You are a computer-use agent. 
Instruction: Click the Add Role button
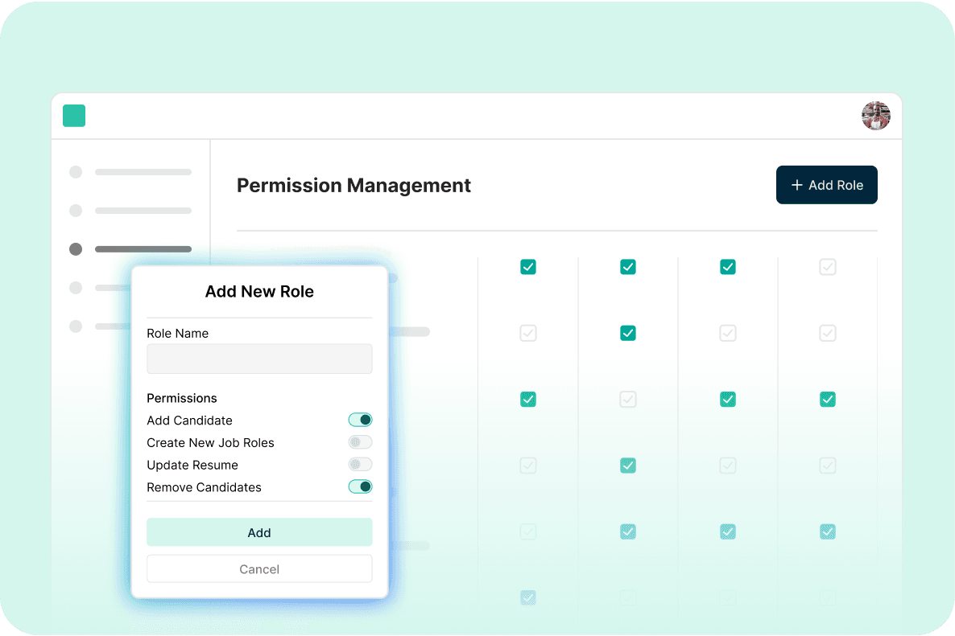pyautogui.click(x=826, y=185)
